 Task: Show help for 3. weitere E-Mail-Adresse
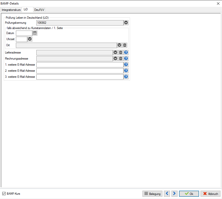(x=126, y=77)
